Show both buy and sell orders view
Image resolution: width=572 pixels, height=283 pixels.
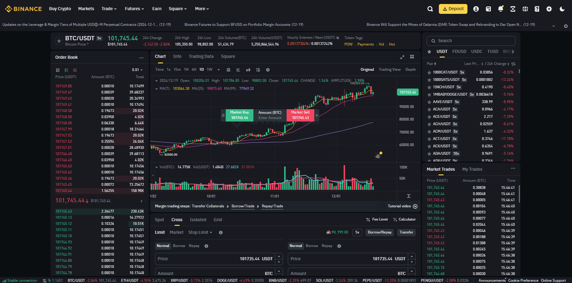[x=58, y=70]
